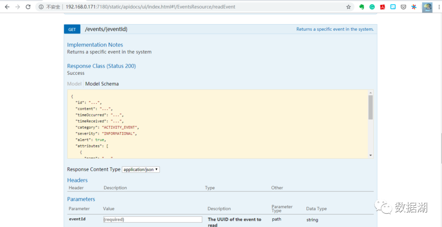Open the Grammarly extension icon

click(x=372, y=7)
